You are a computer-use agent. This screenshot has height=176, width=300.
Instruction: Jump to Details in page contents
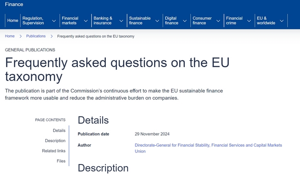point(59,130)
